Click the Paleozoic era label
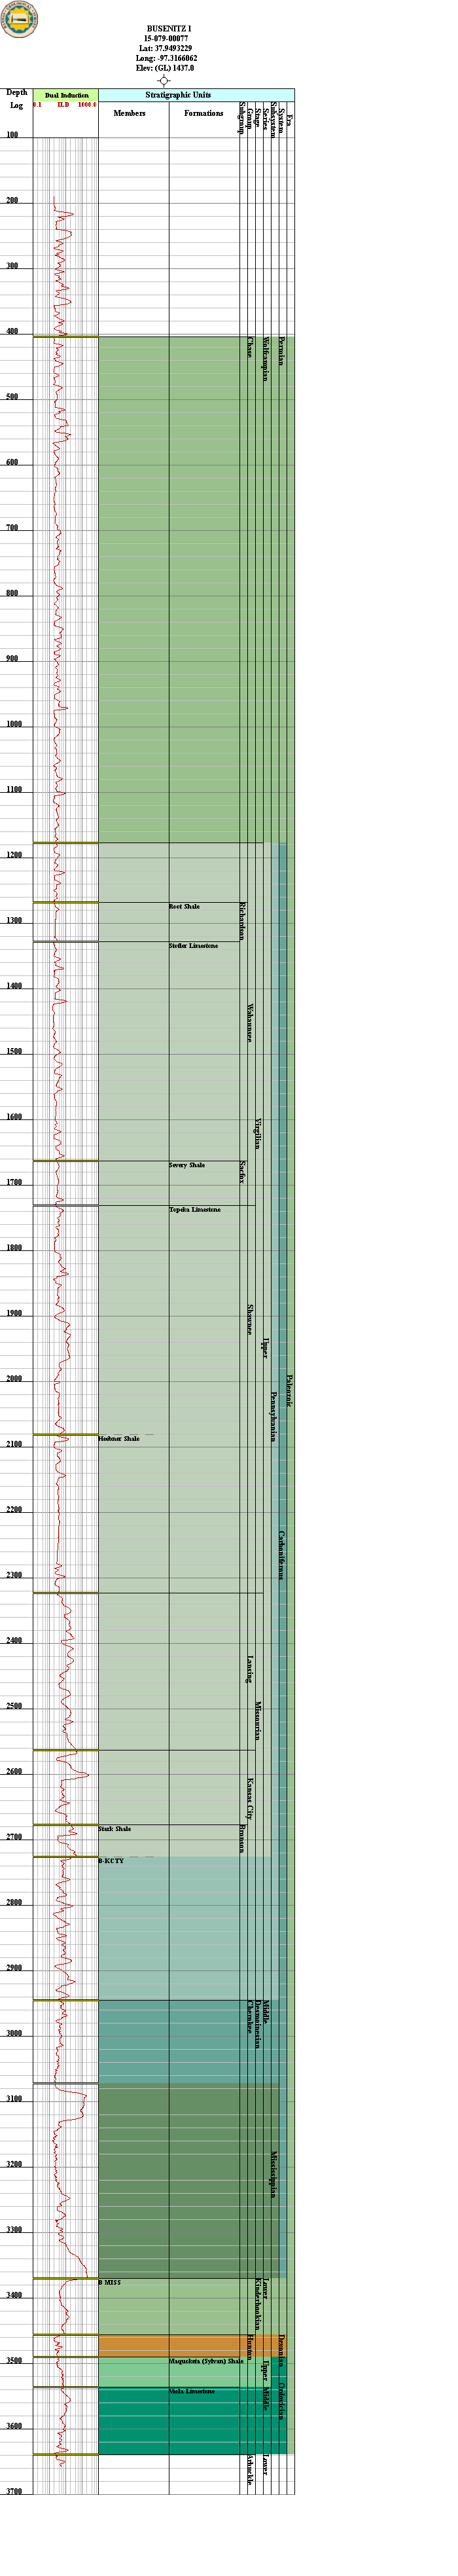458x2576 pixels. (290, 1391)
